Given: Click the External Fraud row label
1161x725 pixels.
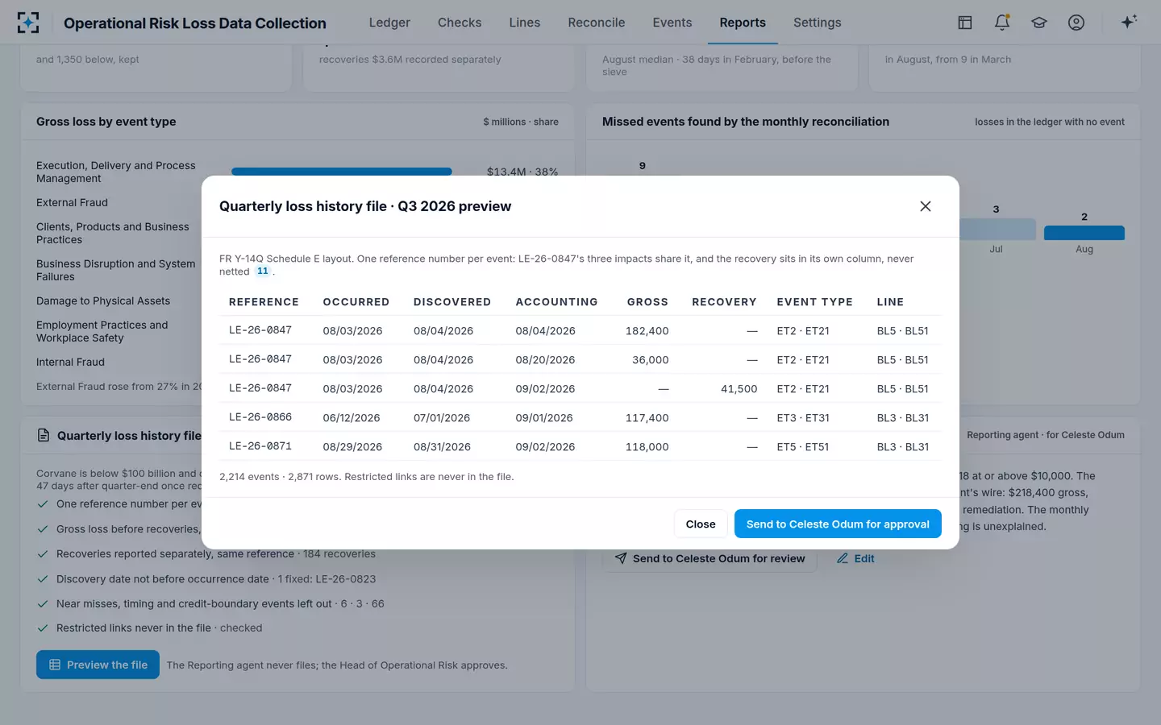Looking at the screenshot, I should (x=72, y=203).
